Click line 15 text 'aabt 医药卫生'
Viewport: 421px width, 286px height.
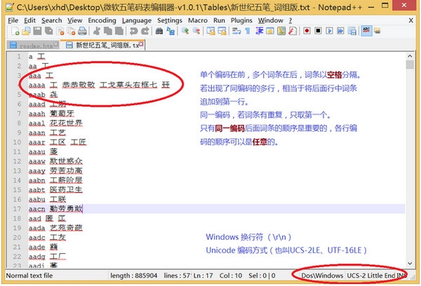click(55, 190)
